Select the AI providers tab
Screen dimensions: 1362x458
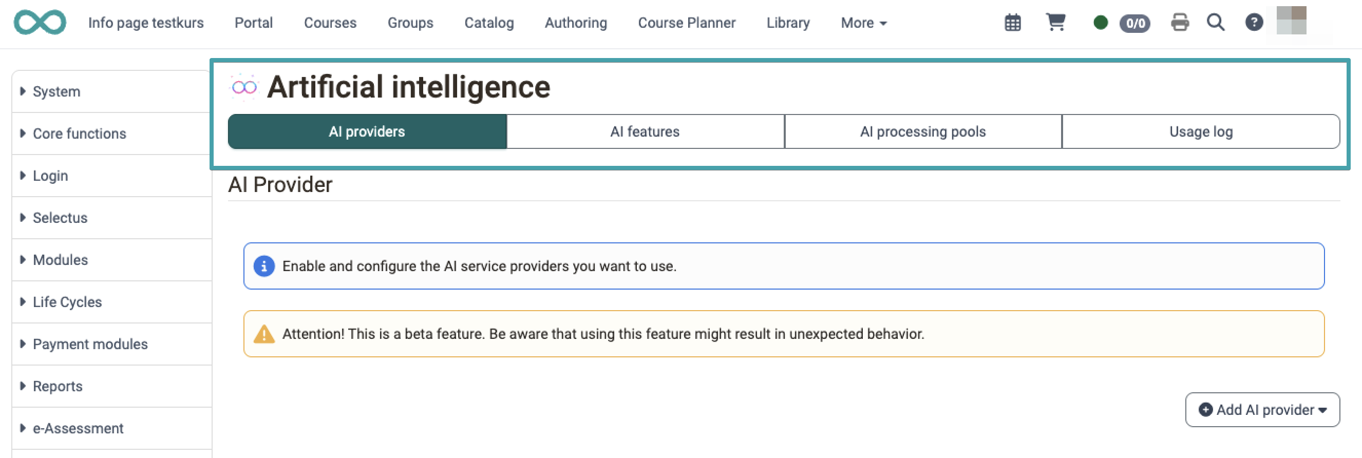click(x=367, y=131)
